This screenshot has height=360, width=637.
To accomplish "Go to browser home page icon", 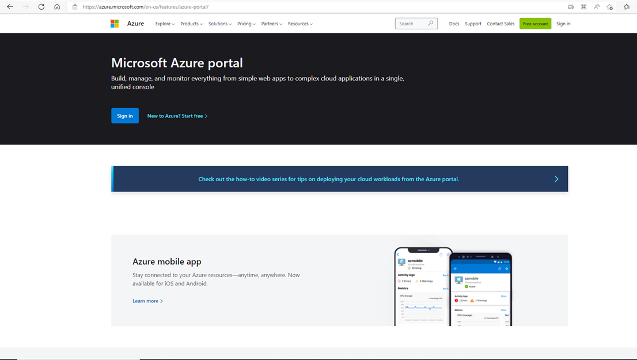I will (x=57, y=6).
